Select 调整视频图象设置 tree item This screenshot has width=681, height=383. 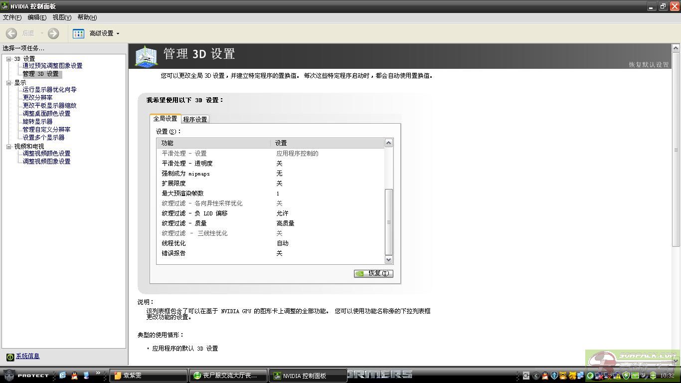pos(46,162)
